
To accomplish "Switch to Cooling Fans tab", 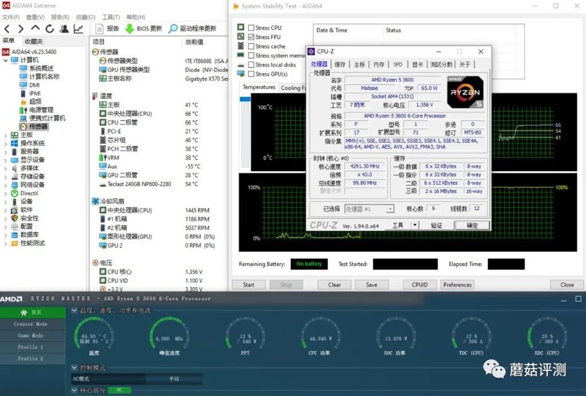I will [x=293, y=88].
